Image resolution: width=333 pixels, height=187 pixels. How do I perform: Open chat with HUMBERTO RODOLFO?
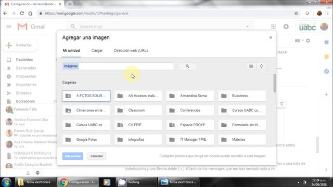(x=31, y=155)
